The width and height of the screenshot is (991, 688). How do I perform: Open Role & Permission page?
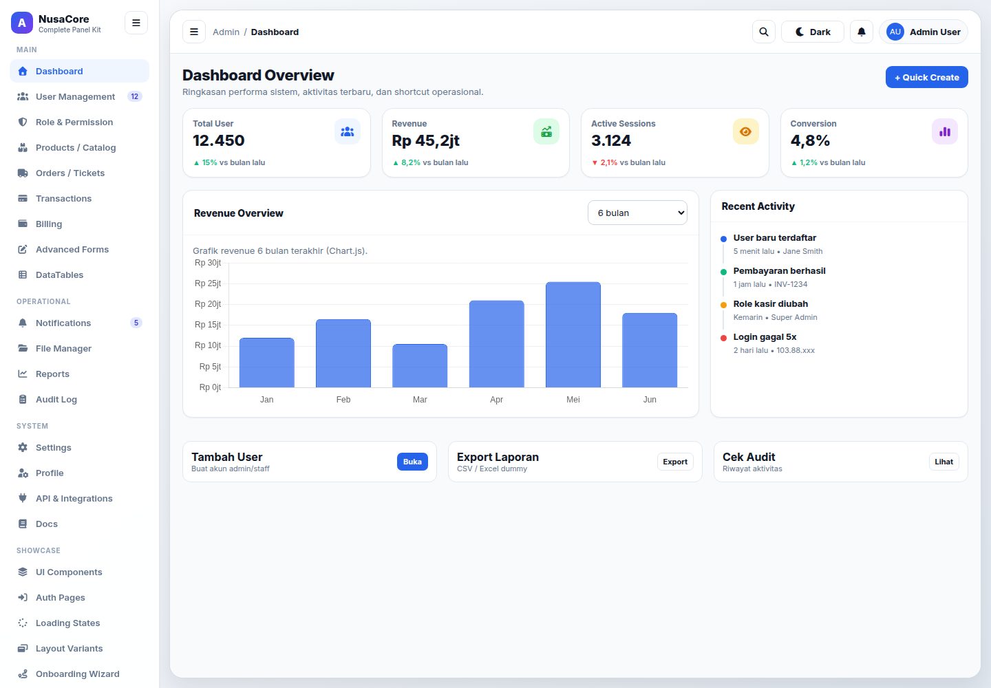[x=80, y=122]
